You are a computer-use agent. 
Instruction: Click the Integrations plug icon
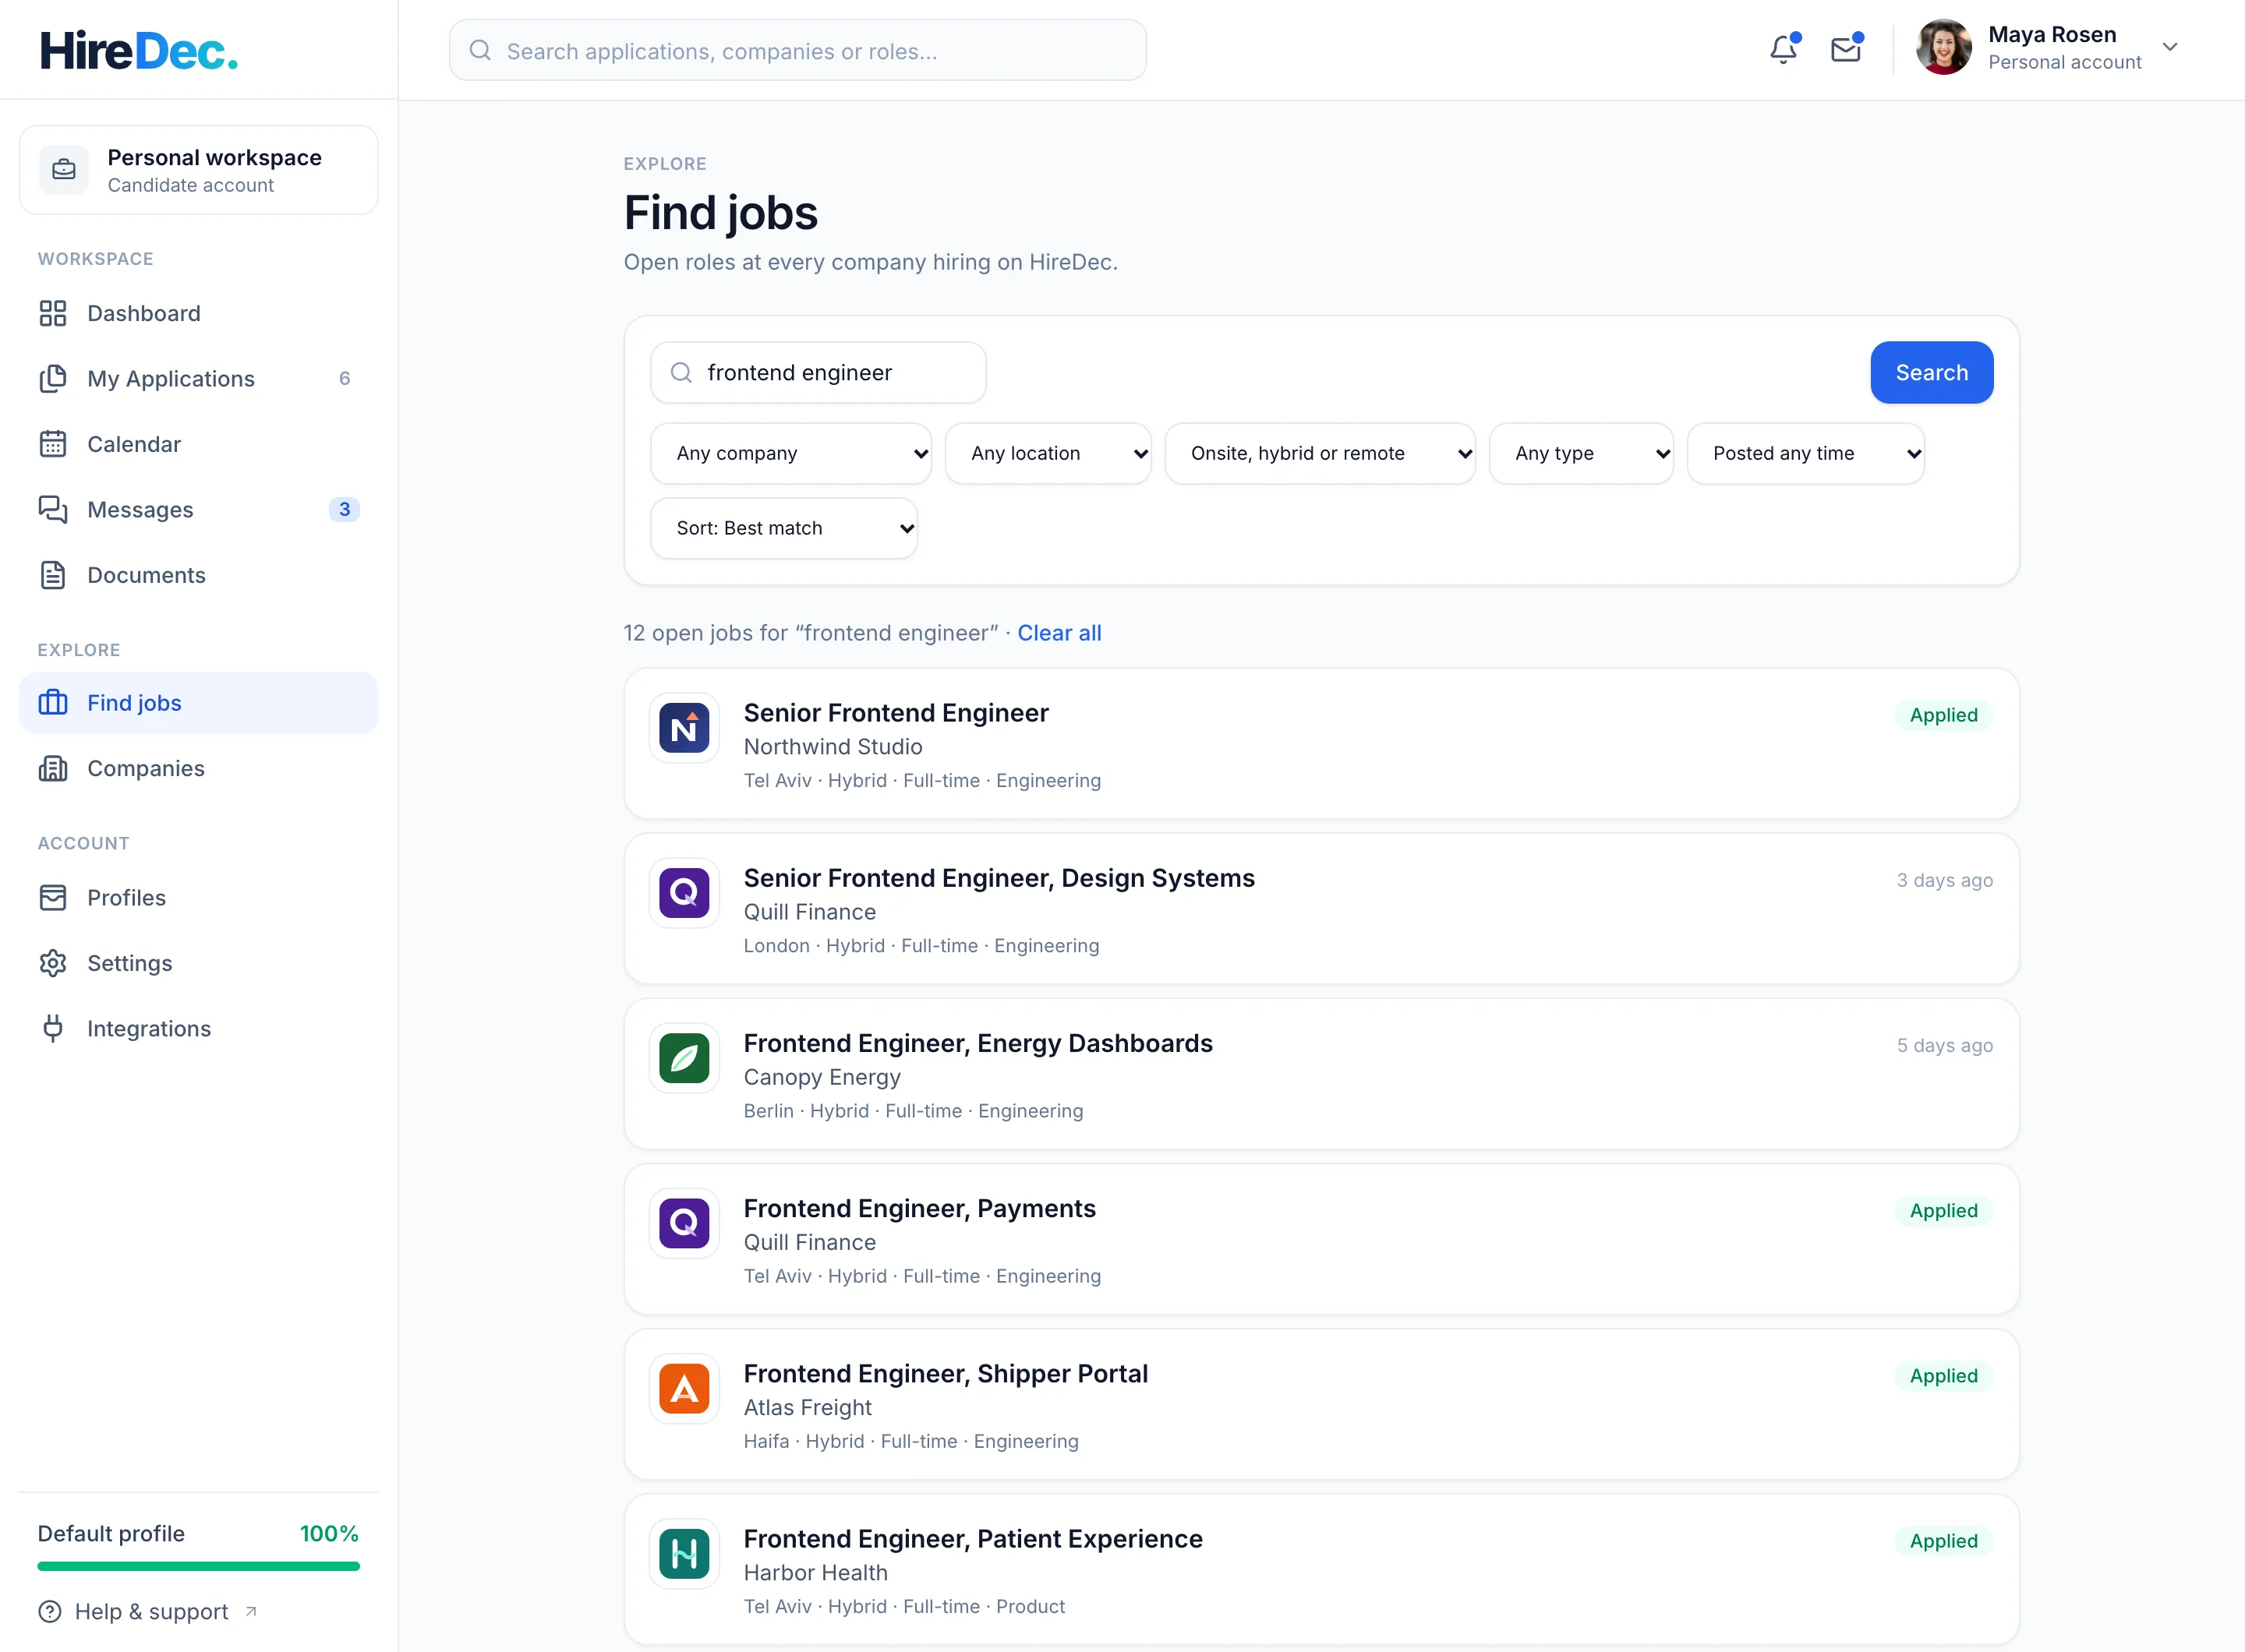tap(53, 1028)
